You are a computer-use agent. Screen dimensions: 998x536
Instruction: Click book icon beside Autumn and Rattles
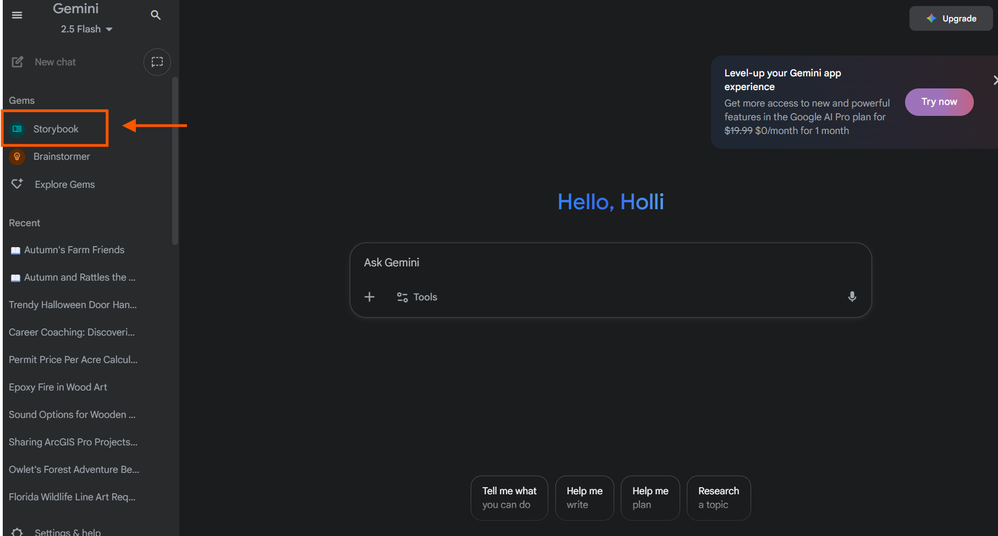15,278
